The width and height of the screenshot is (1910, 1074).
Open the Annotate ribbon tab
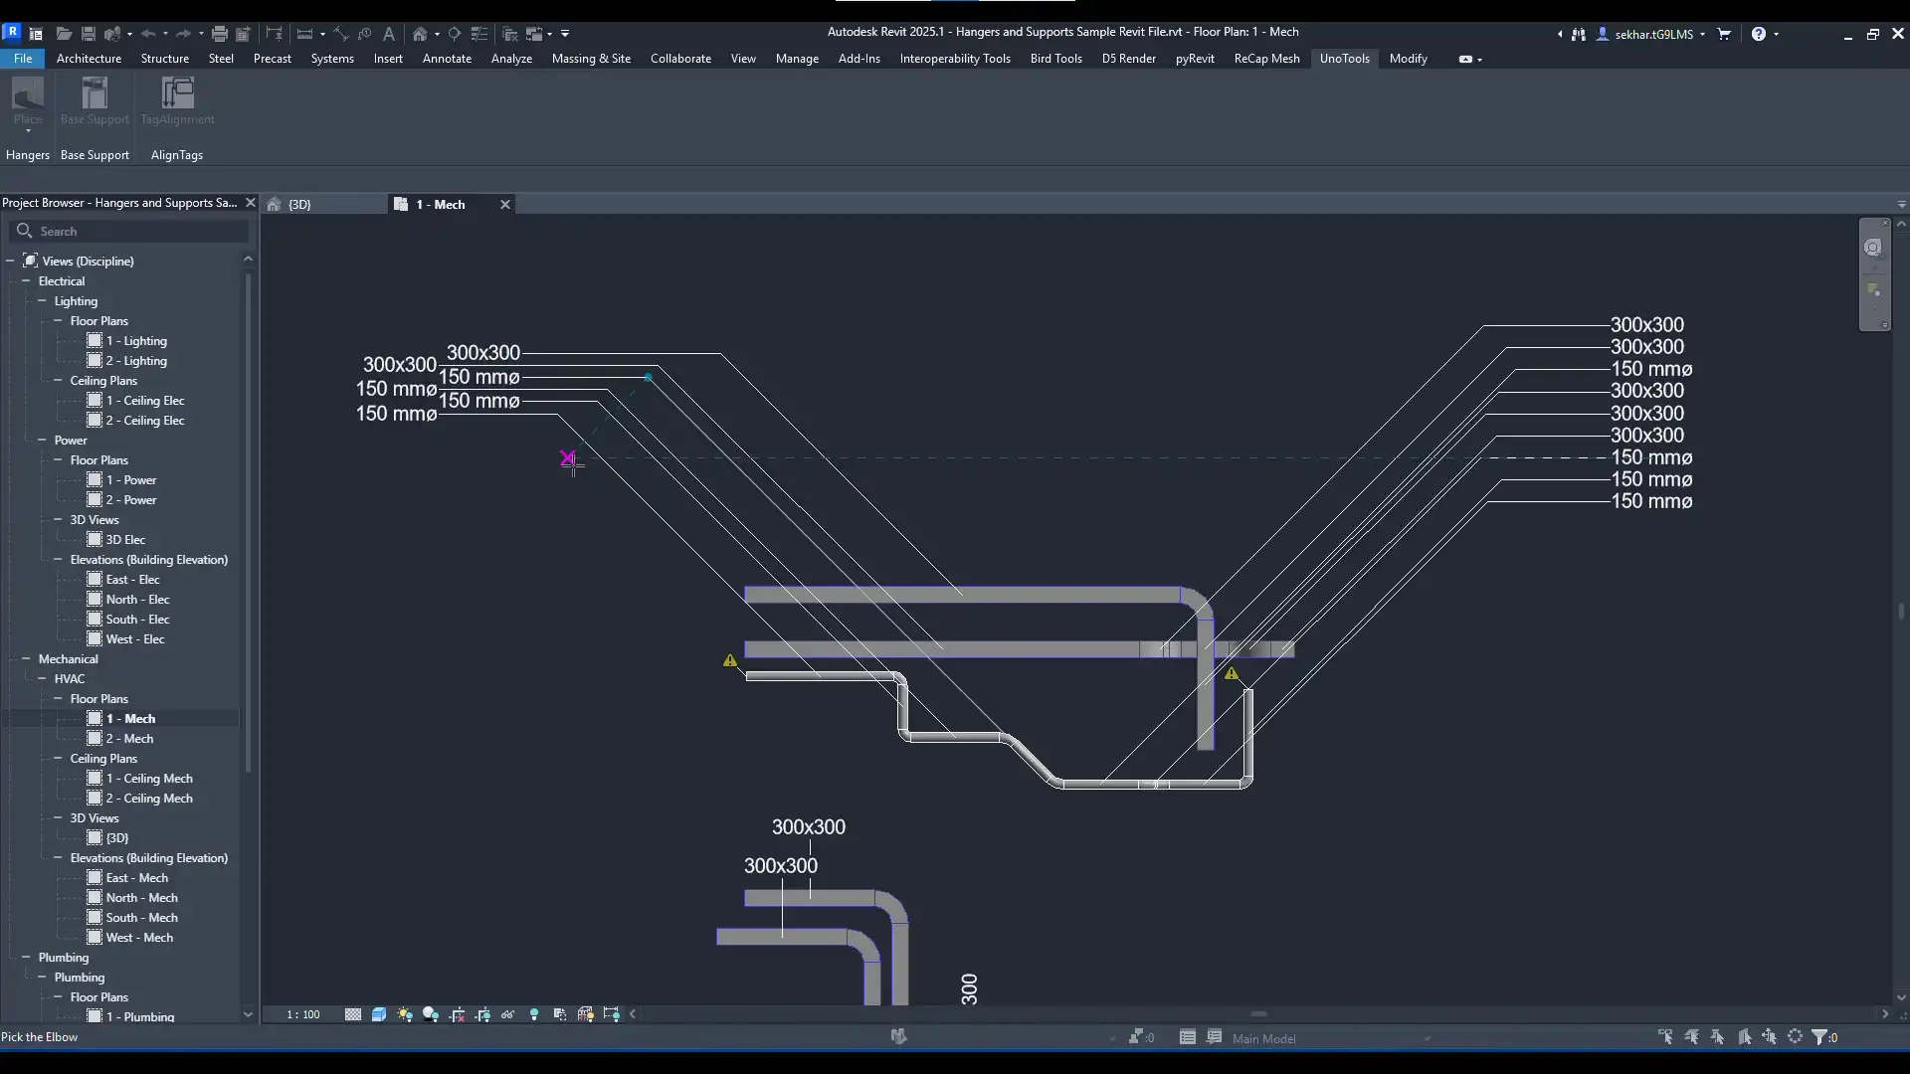point(447,59)
